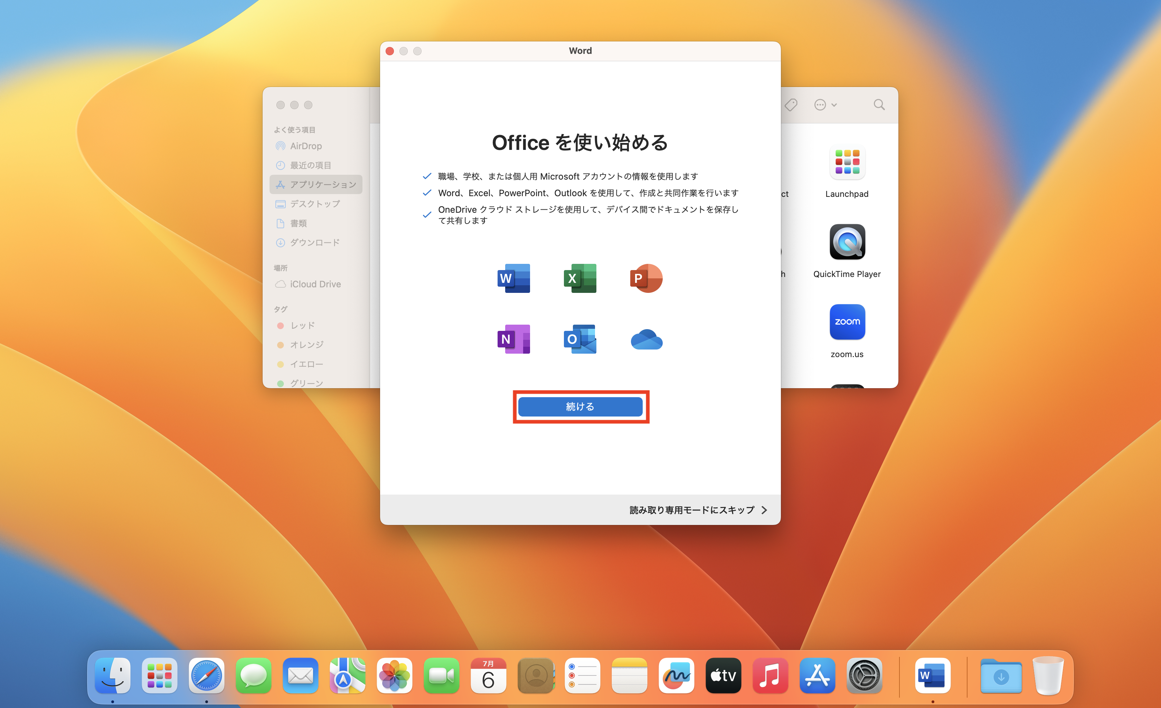The width and height of the screenshot is (1161, 708).
Task: Open the Finder tags toolbar icon
Action: pos(791,105)
